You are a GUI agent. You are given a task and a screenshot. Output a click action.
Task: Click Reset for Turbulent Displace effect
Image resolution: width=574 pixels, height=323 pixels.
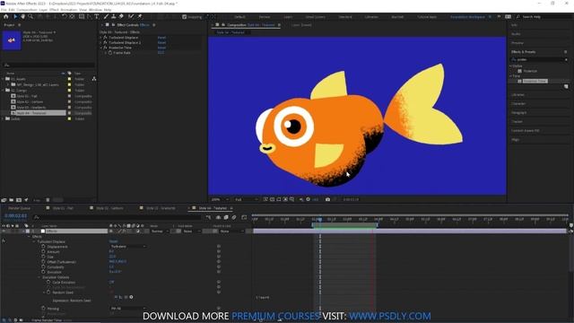coord(161,38)
